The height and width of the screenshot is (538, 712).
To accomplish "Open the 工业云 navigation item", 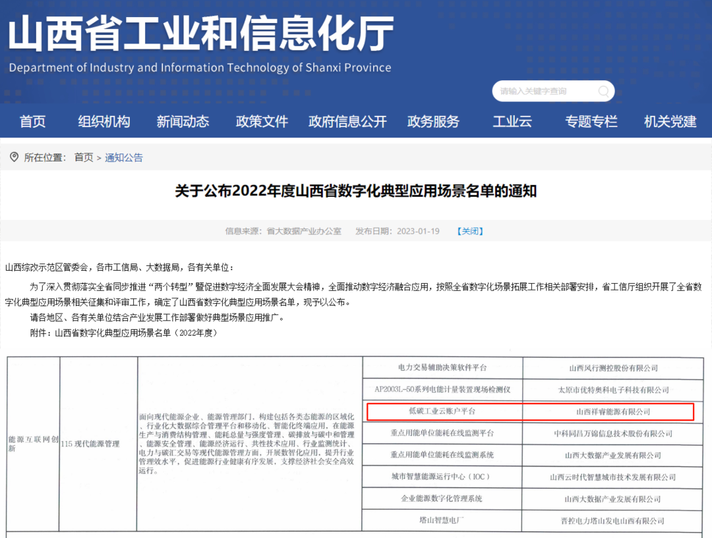I will click(512, 121).
